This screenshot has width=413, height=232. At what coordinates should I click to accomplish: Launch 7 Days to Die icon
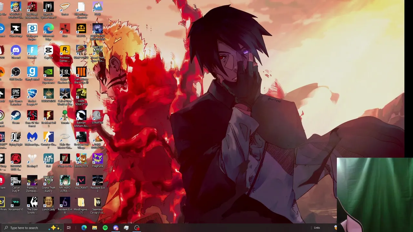[65, 161]
